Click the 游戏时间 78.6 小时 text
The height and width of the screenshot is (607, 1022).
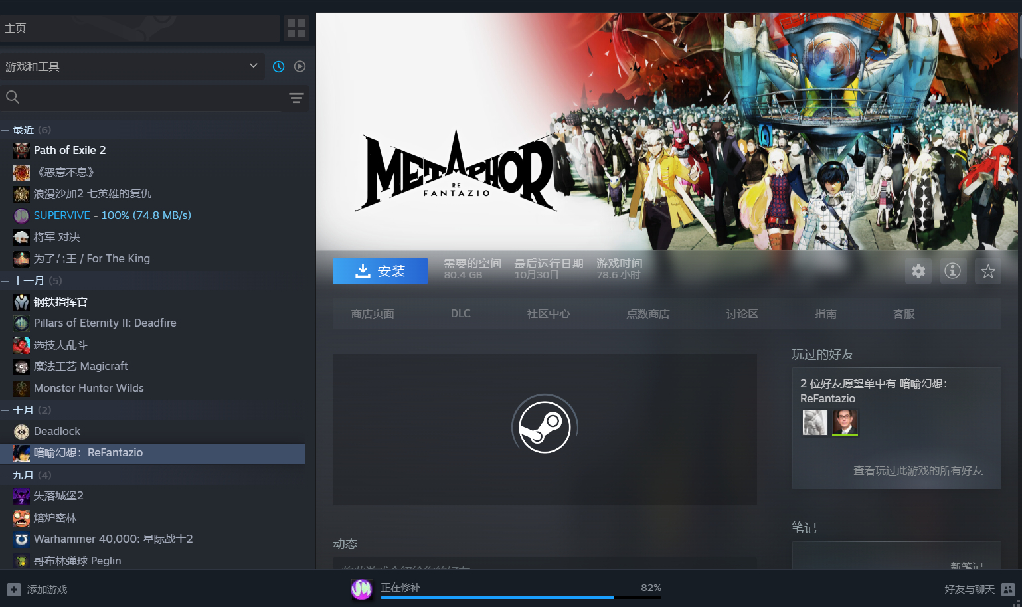[619, 269]
